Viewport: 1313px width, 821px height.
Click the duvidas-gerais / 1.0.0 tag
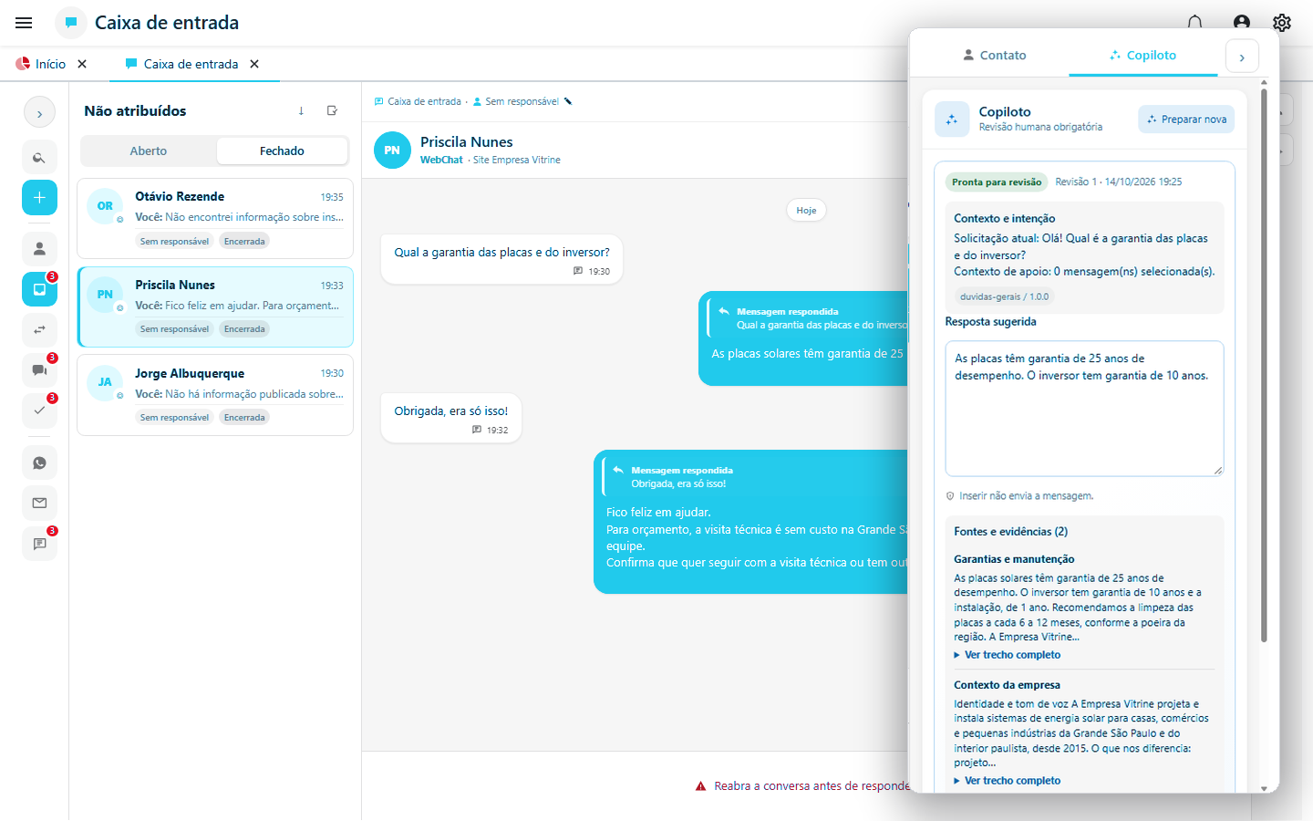[x=1004, y=296]
